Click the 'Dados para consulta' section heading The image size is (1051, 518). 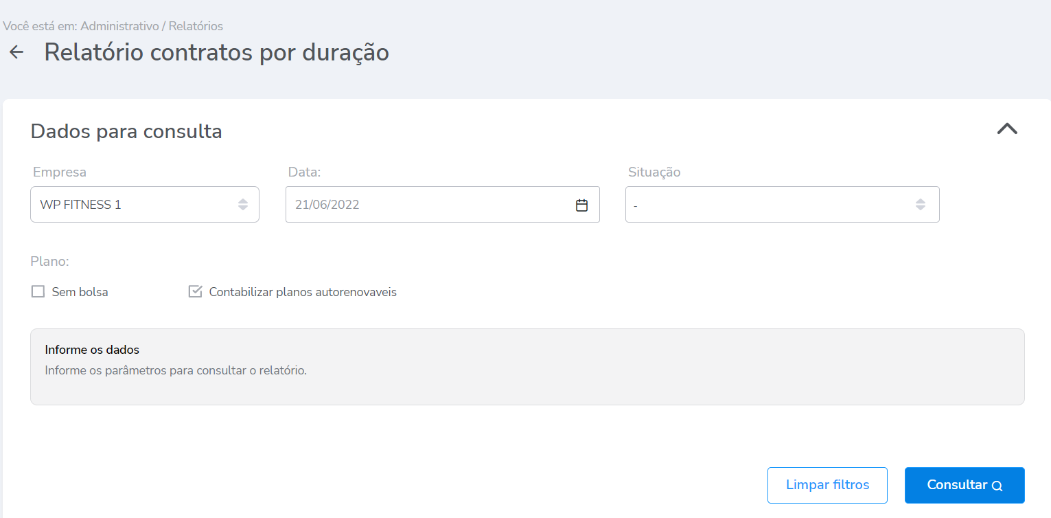point(126,131)
